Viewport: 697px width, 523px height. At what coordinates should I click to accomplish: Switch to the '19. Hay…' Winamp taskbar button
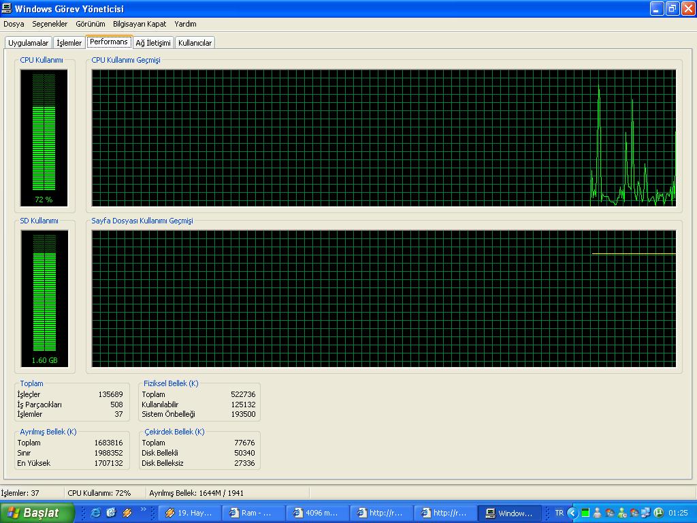pos(190,513)
